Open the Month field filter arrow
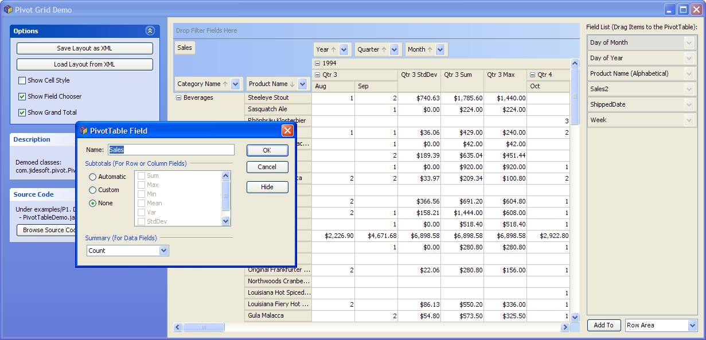Viewport: 706px width, 340px height. pyautogui.click(x=440, y=50)
